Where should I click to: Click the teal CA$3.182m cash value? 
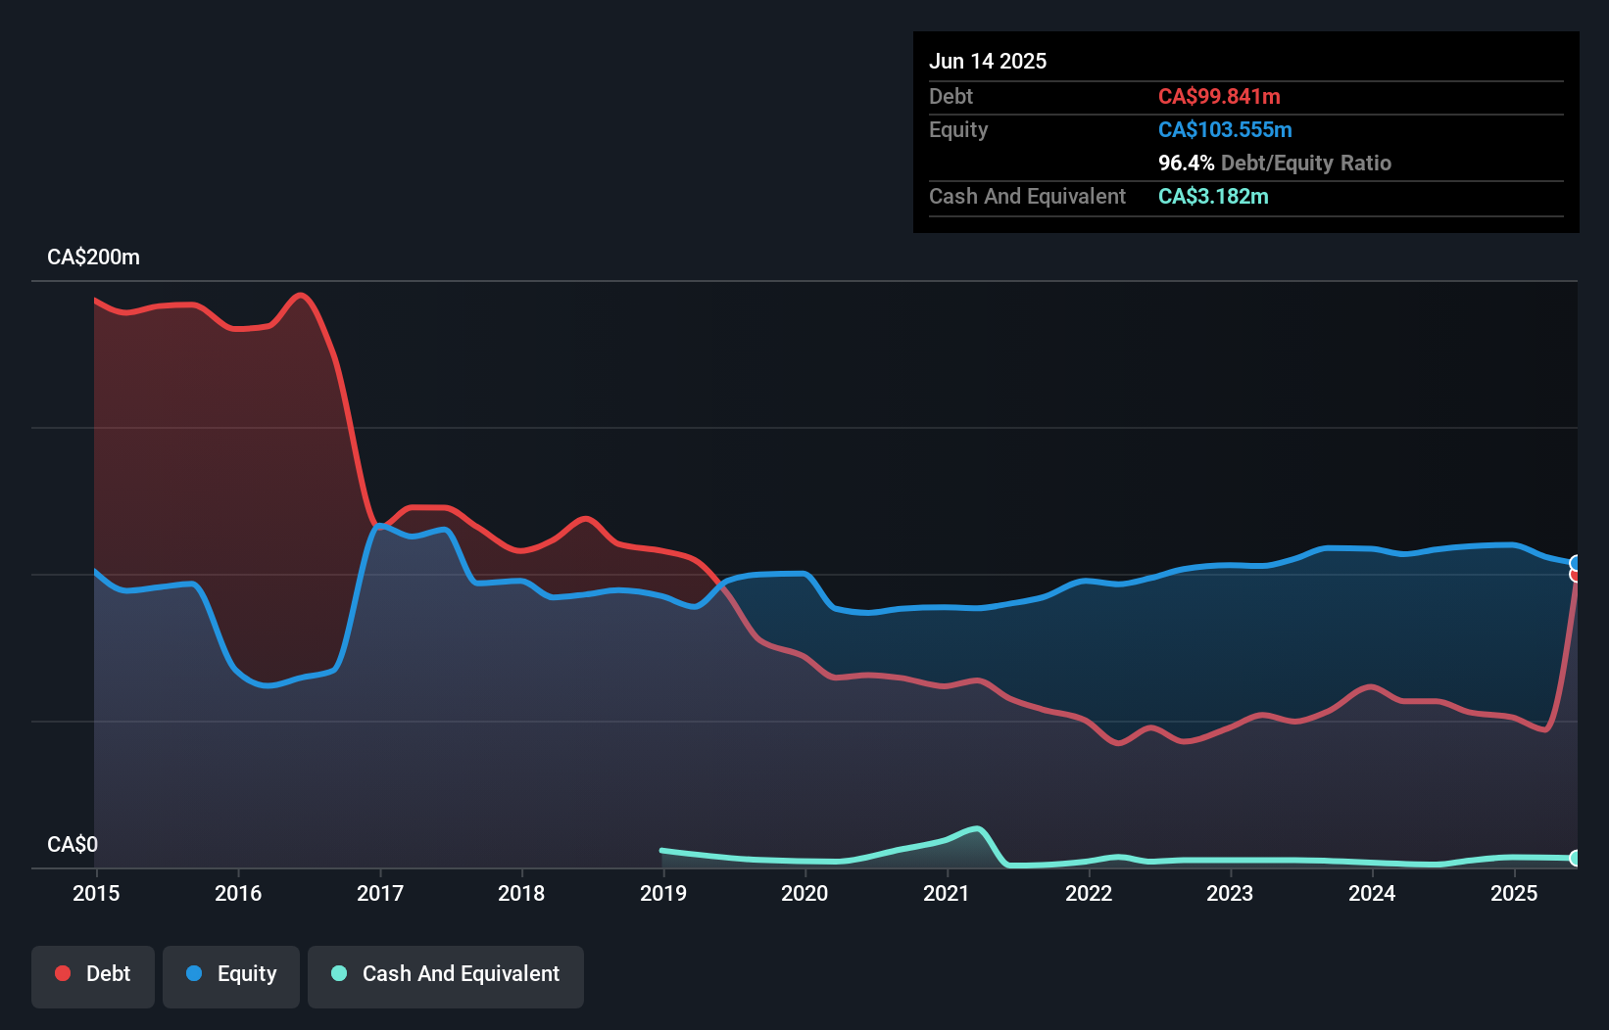tap(1213, 196)
